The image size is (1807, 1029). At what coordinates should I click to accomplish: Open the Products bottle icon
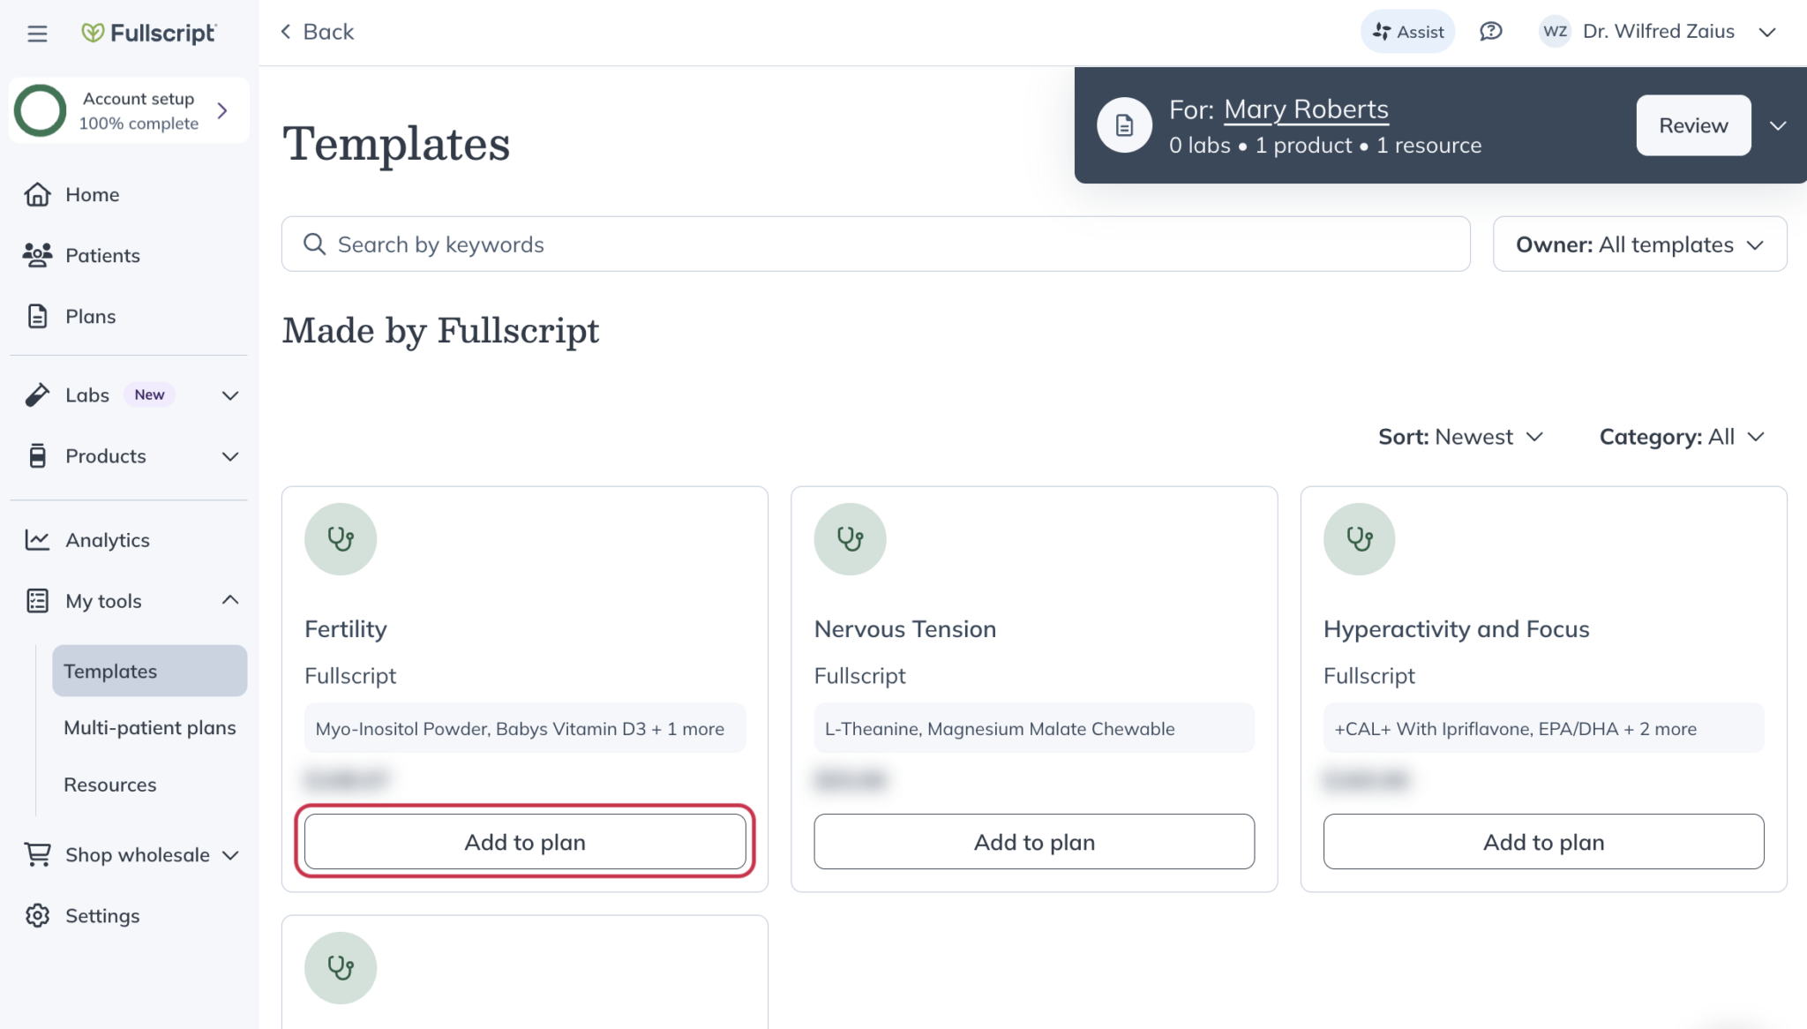click(x=36, y=455)
